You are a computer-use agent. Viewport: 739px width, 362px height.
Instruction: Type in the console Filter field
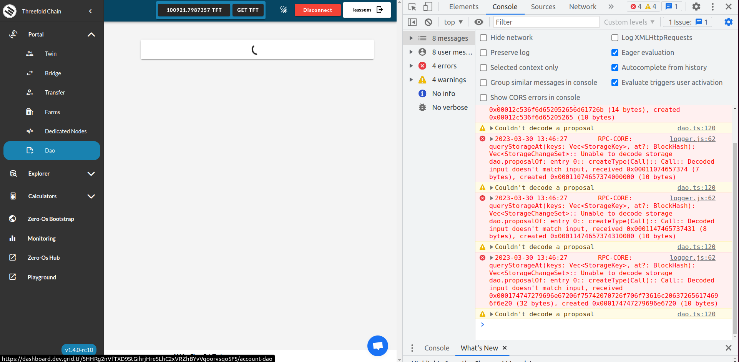tap(545, 22)
